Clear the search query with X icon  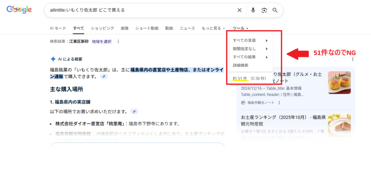pos(239,10)
